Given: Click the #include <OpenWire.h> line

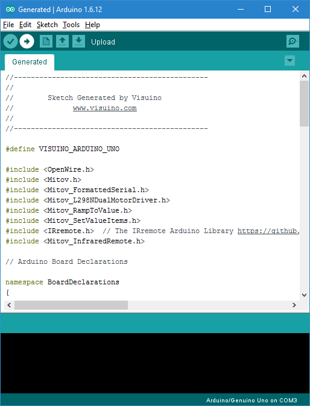Looking at the screenshot, I should (50, 170).
